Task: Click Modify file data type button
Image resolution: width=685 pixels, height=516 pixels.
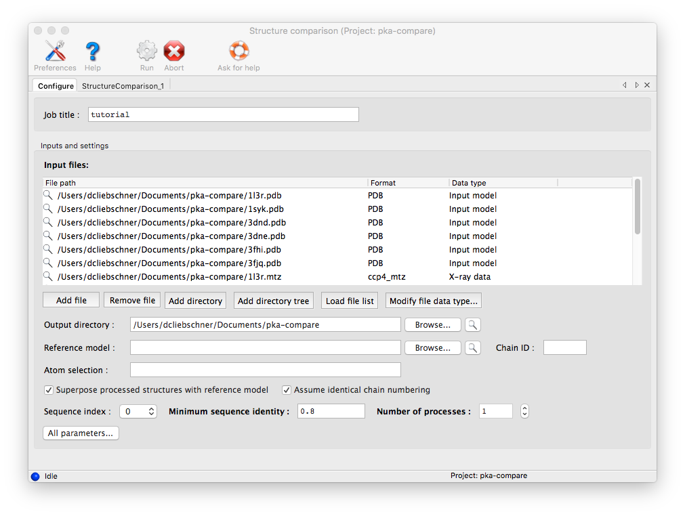Action: coord(434,301)
